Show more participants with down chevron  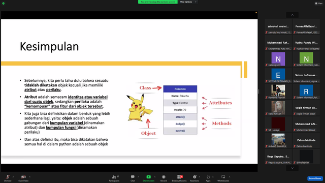292,168
